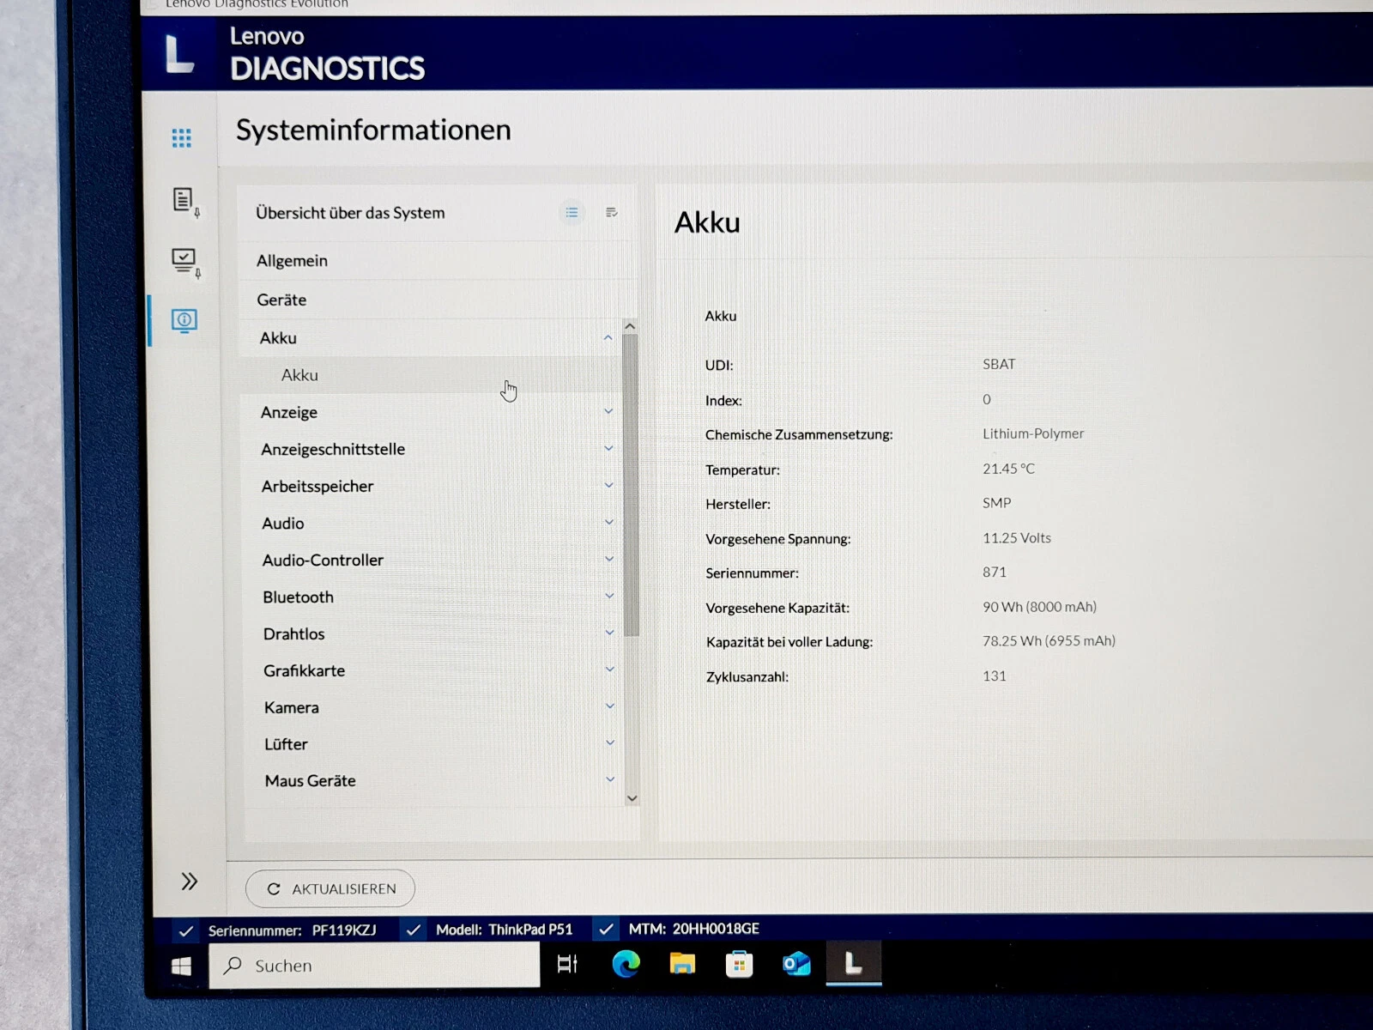Expand the Arbeitsspeicher category

pyautogui.click(x=608, y=485)
